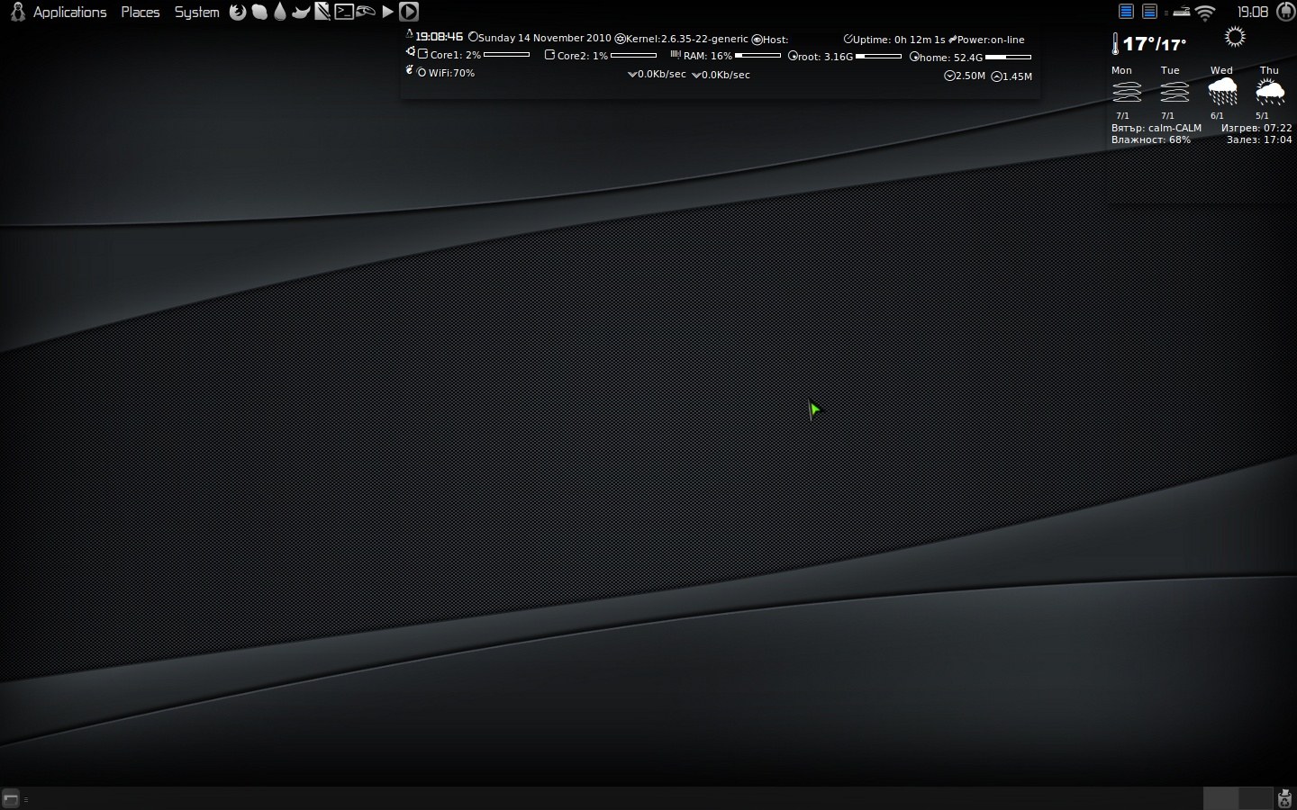This screenshot has width=1297, height=810.
Task: Open the WiFi network applet
Action: click(1205, 13)
